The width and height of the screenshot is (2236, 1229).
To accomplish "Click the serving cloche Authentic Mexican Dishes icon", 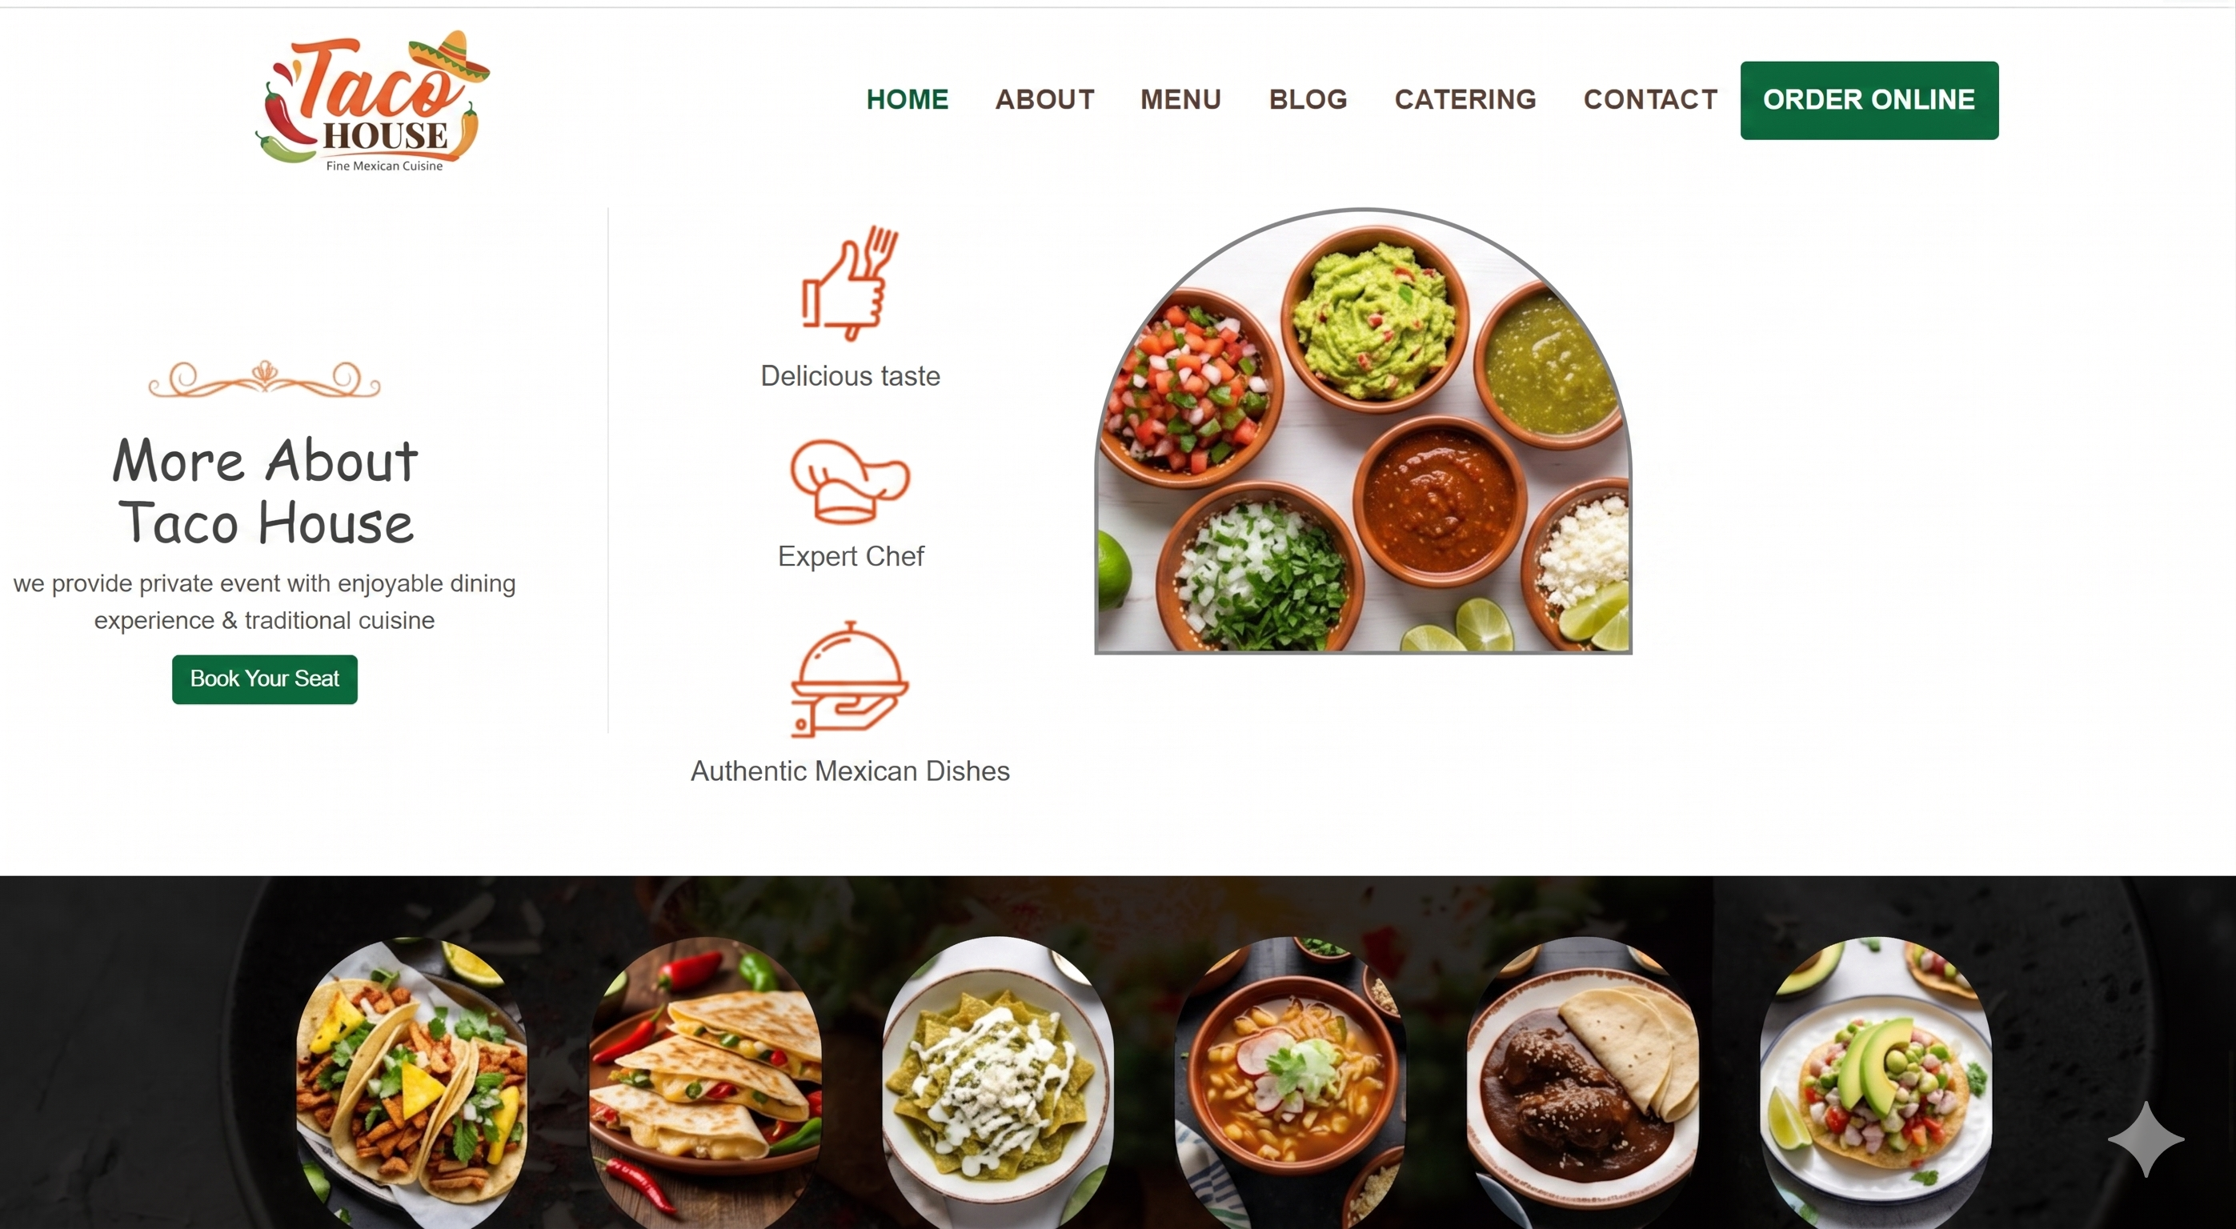I will point(850,679).
